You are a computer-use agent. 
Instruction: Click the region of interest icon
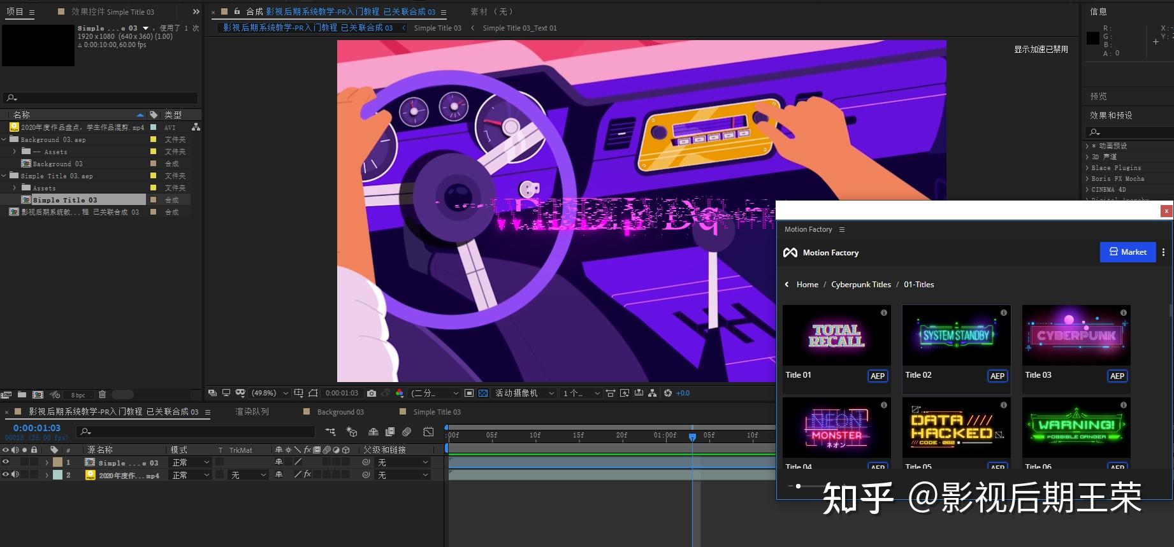pos(469,394)
